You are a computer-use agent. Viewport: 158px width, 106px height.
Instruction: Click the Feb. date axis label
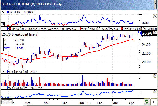[x=100, y=103]
